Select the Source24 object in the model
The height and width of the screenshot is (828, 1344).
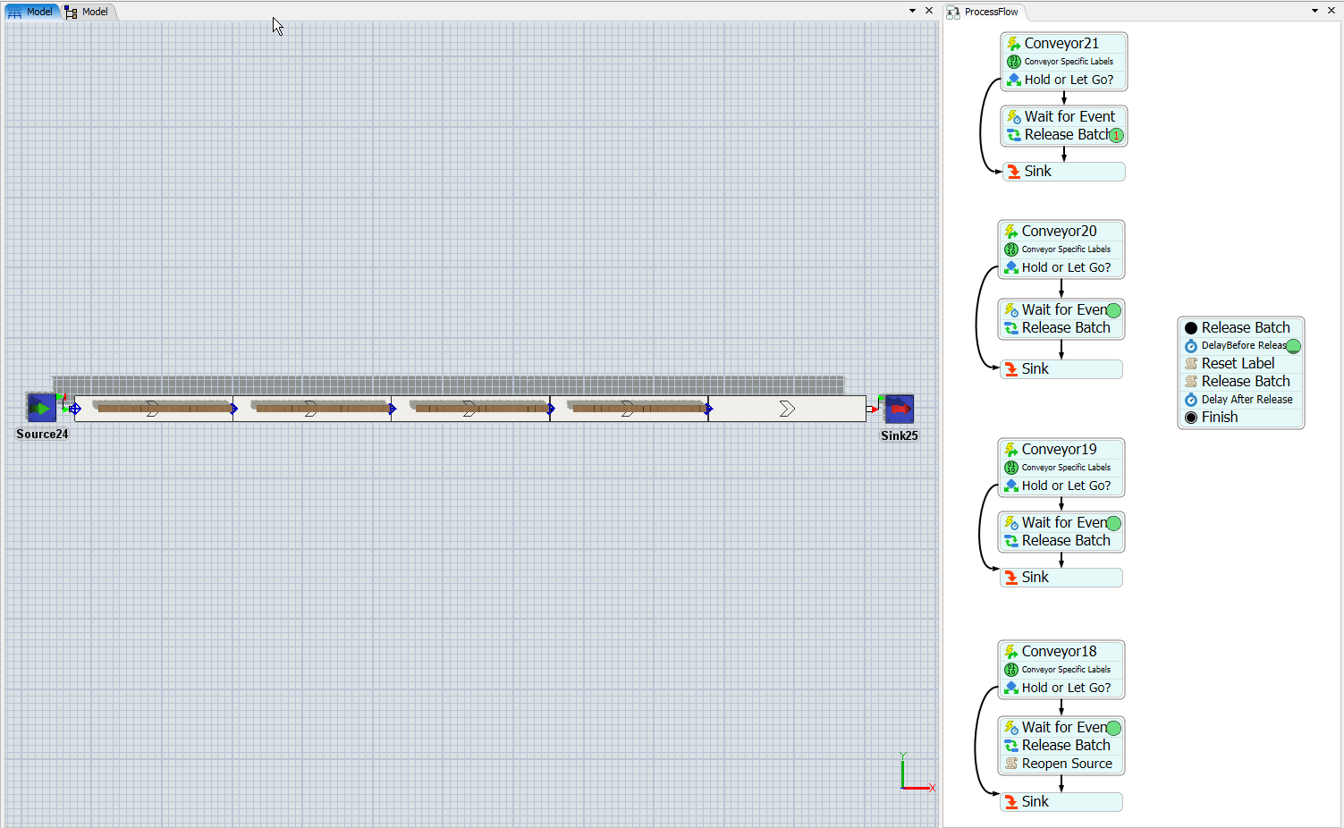[41, 408]
